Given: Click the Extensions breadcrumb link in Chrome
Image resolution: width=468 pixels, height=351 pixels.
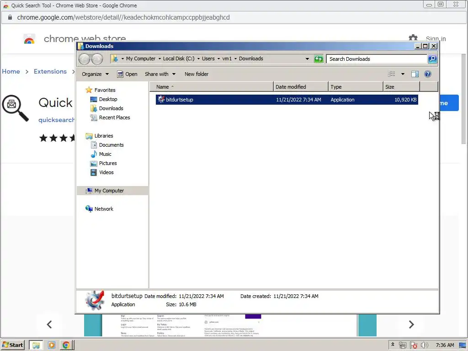Looking at the screenshot, I should point(50,71).
